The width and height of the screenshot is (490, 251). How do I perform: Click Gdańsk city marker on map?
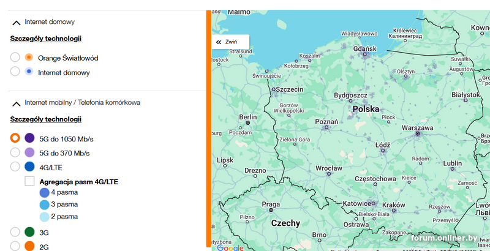364,54
